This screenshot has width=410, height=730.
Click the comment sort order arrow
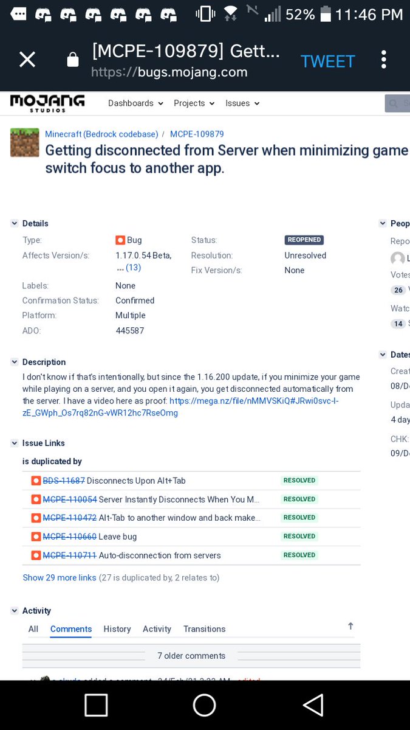350,626
